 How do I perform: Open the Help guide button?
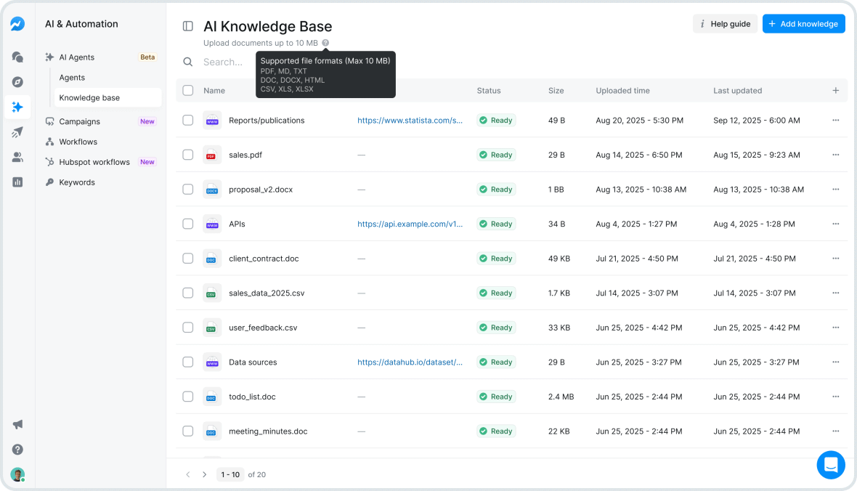[x=726, y=23]
